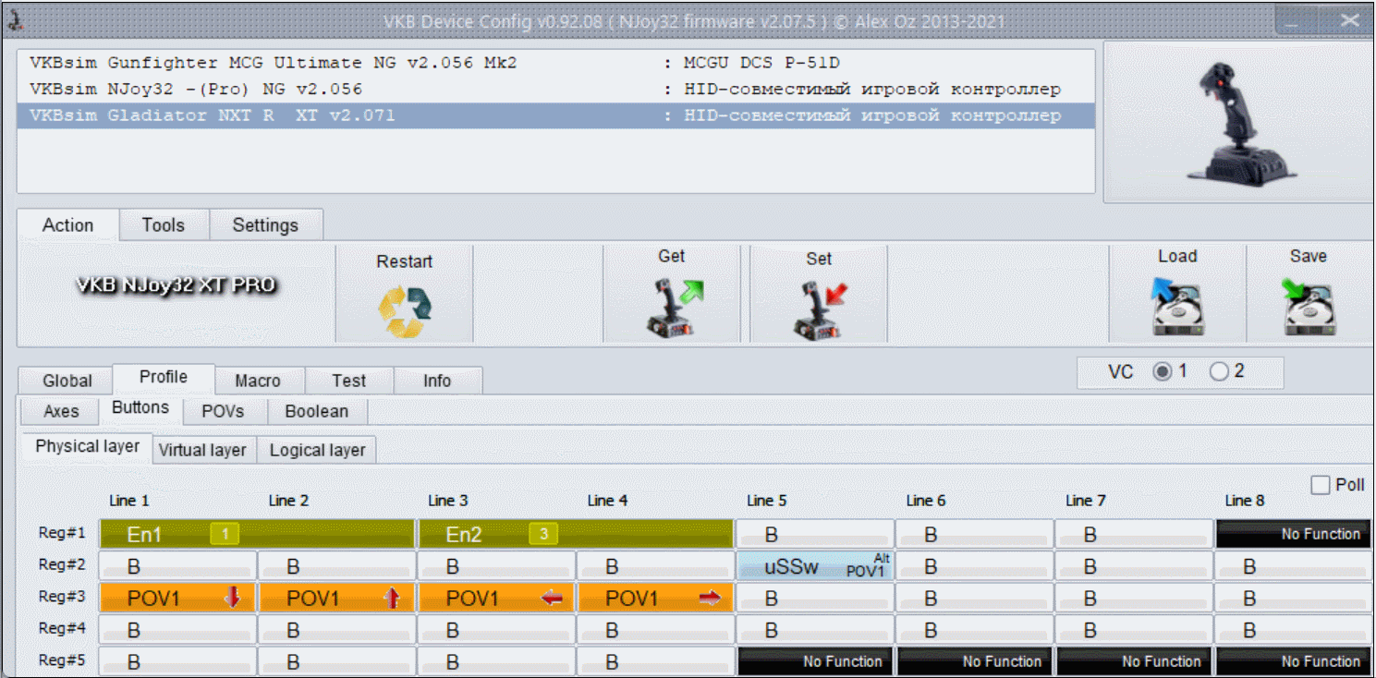Click the Restart label
Image resolution: width=1376 pixels, height=678 pixels.
(x=405, y=262)
